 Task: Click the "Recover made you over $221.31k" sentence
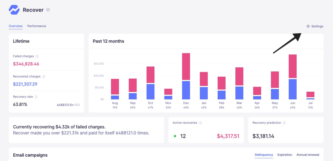click(x=81, y=133)
